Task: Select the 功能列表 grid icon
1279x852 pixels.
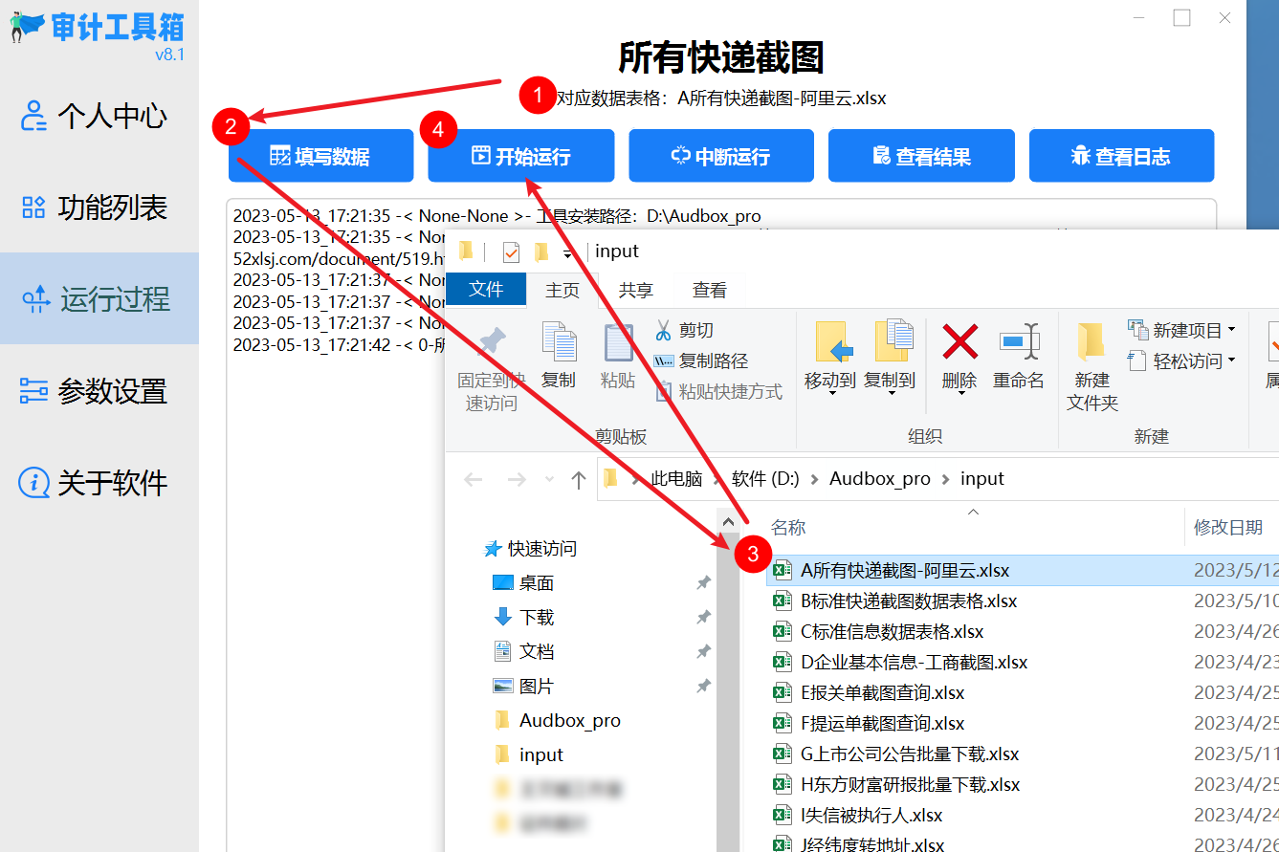Action: pyautogui.click(x=33, y=207)
